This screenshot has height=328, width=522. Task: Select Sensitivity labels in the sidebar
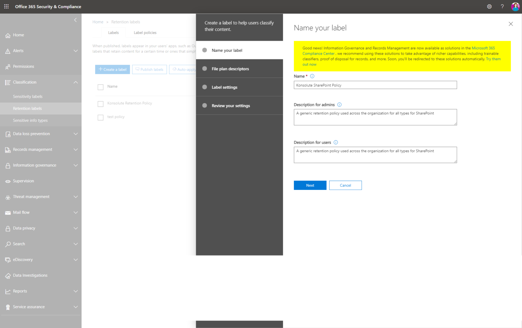pos(28,96)
